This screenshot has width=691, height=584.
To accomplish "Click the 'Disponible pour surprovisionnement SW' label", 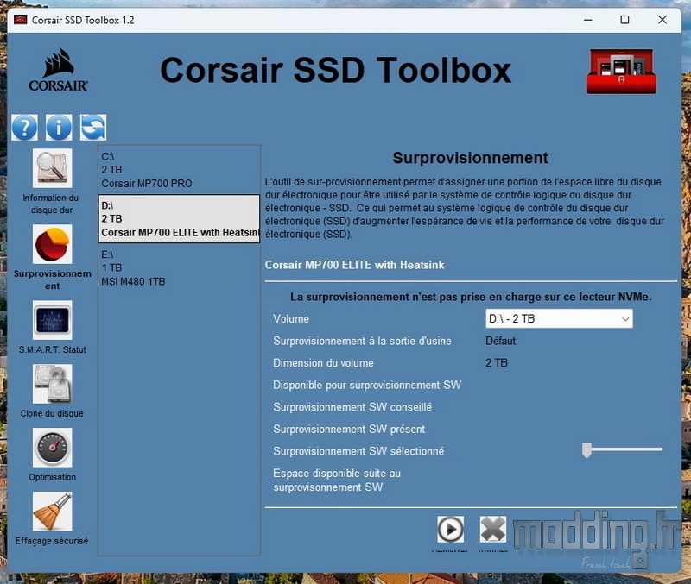I will pos(367,385).
